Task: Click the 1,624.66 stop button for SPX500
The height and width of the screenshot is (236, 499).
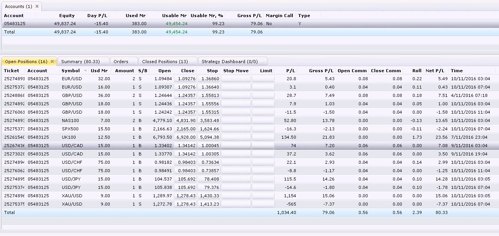Action: point(208,129)
